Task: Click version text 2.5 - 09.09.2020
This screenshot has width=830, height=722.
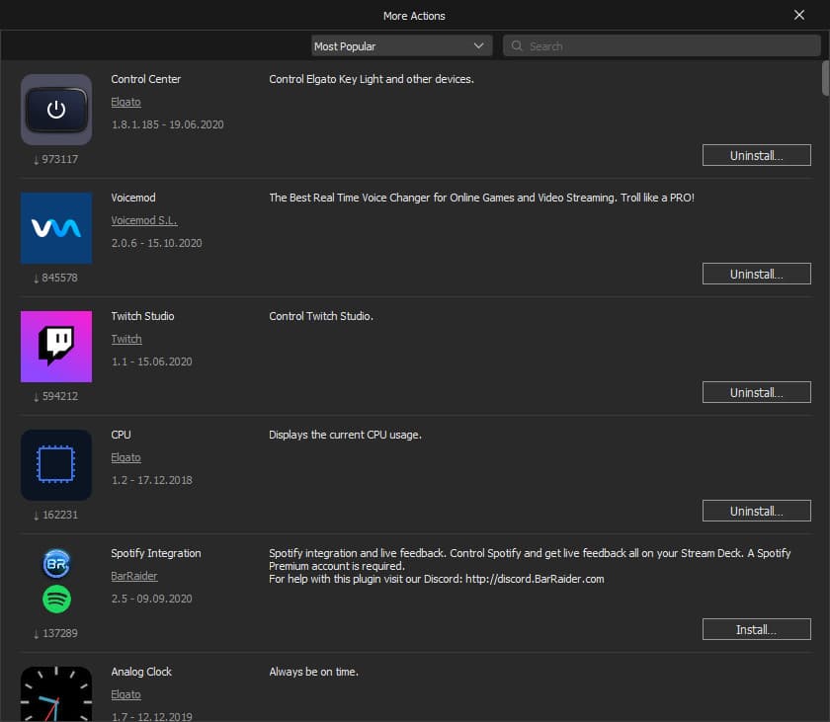Action: point(151,599)
